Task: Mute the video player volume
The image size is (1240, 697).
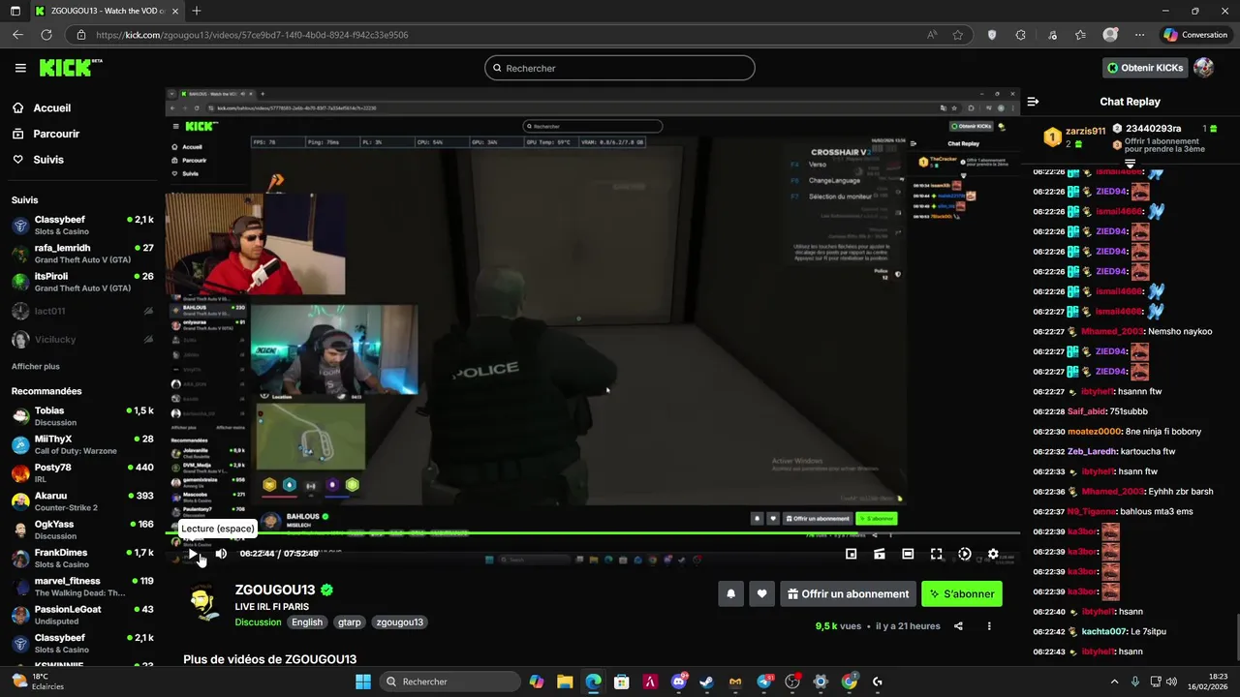Action: point(221,554)
